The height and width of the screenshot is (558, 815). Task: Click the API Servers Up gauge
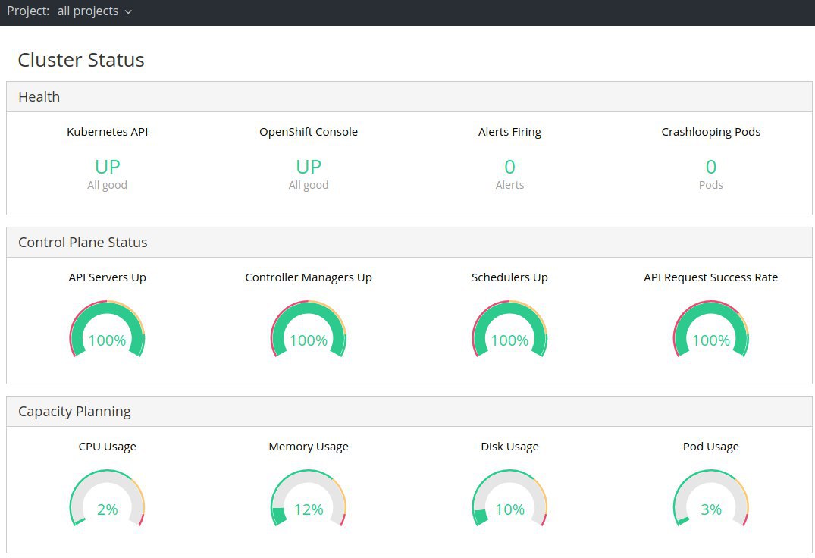click(x=107, y=330)
